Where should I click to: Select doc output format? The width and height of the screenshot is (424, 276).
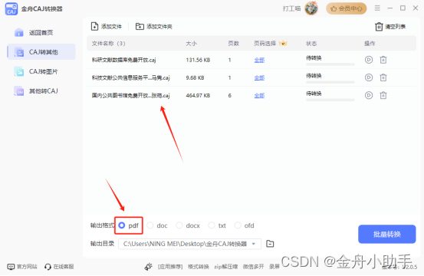tap(150, 225)
